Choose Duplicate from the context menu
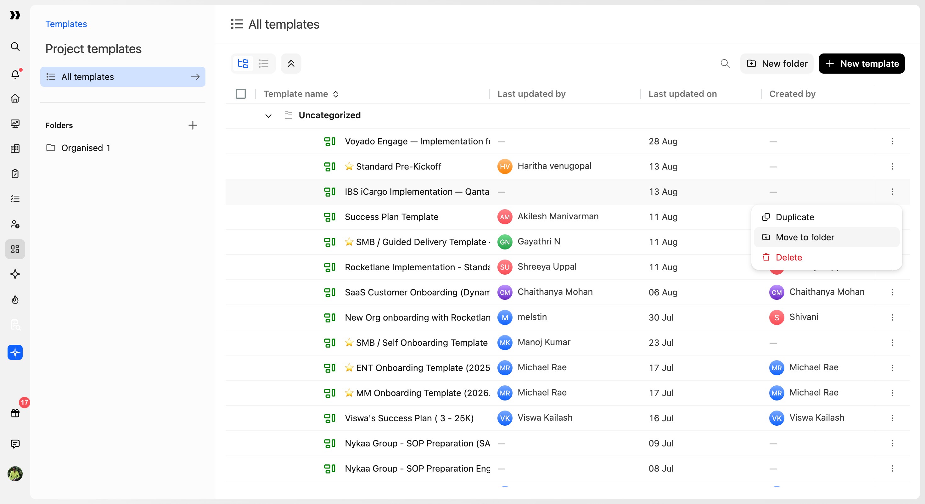This screenshot has width=925, height=504. pos(827,217)
